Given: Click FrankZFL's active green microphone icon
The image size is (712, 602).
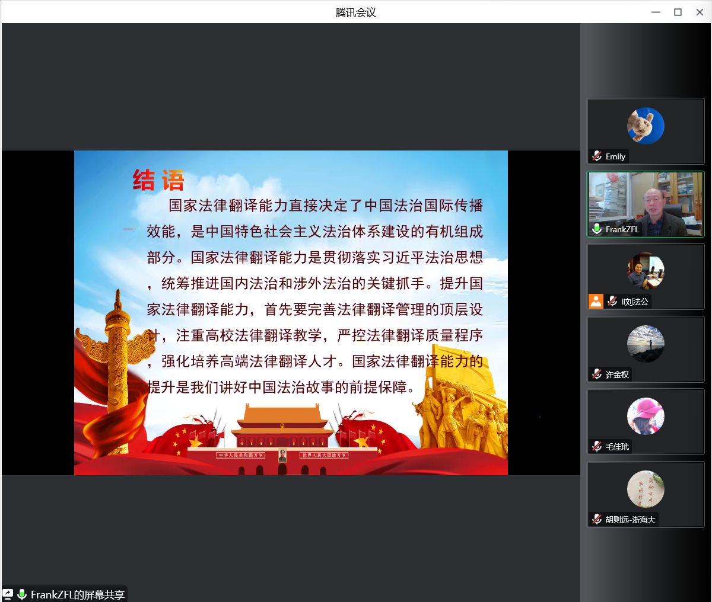Looking at the screenshot, I should click(x=597, y=229).
